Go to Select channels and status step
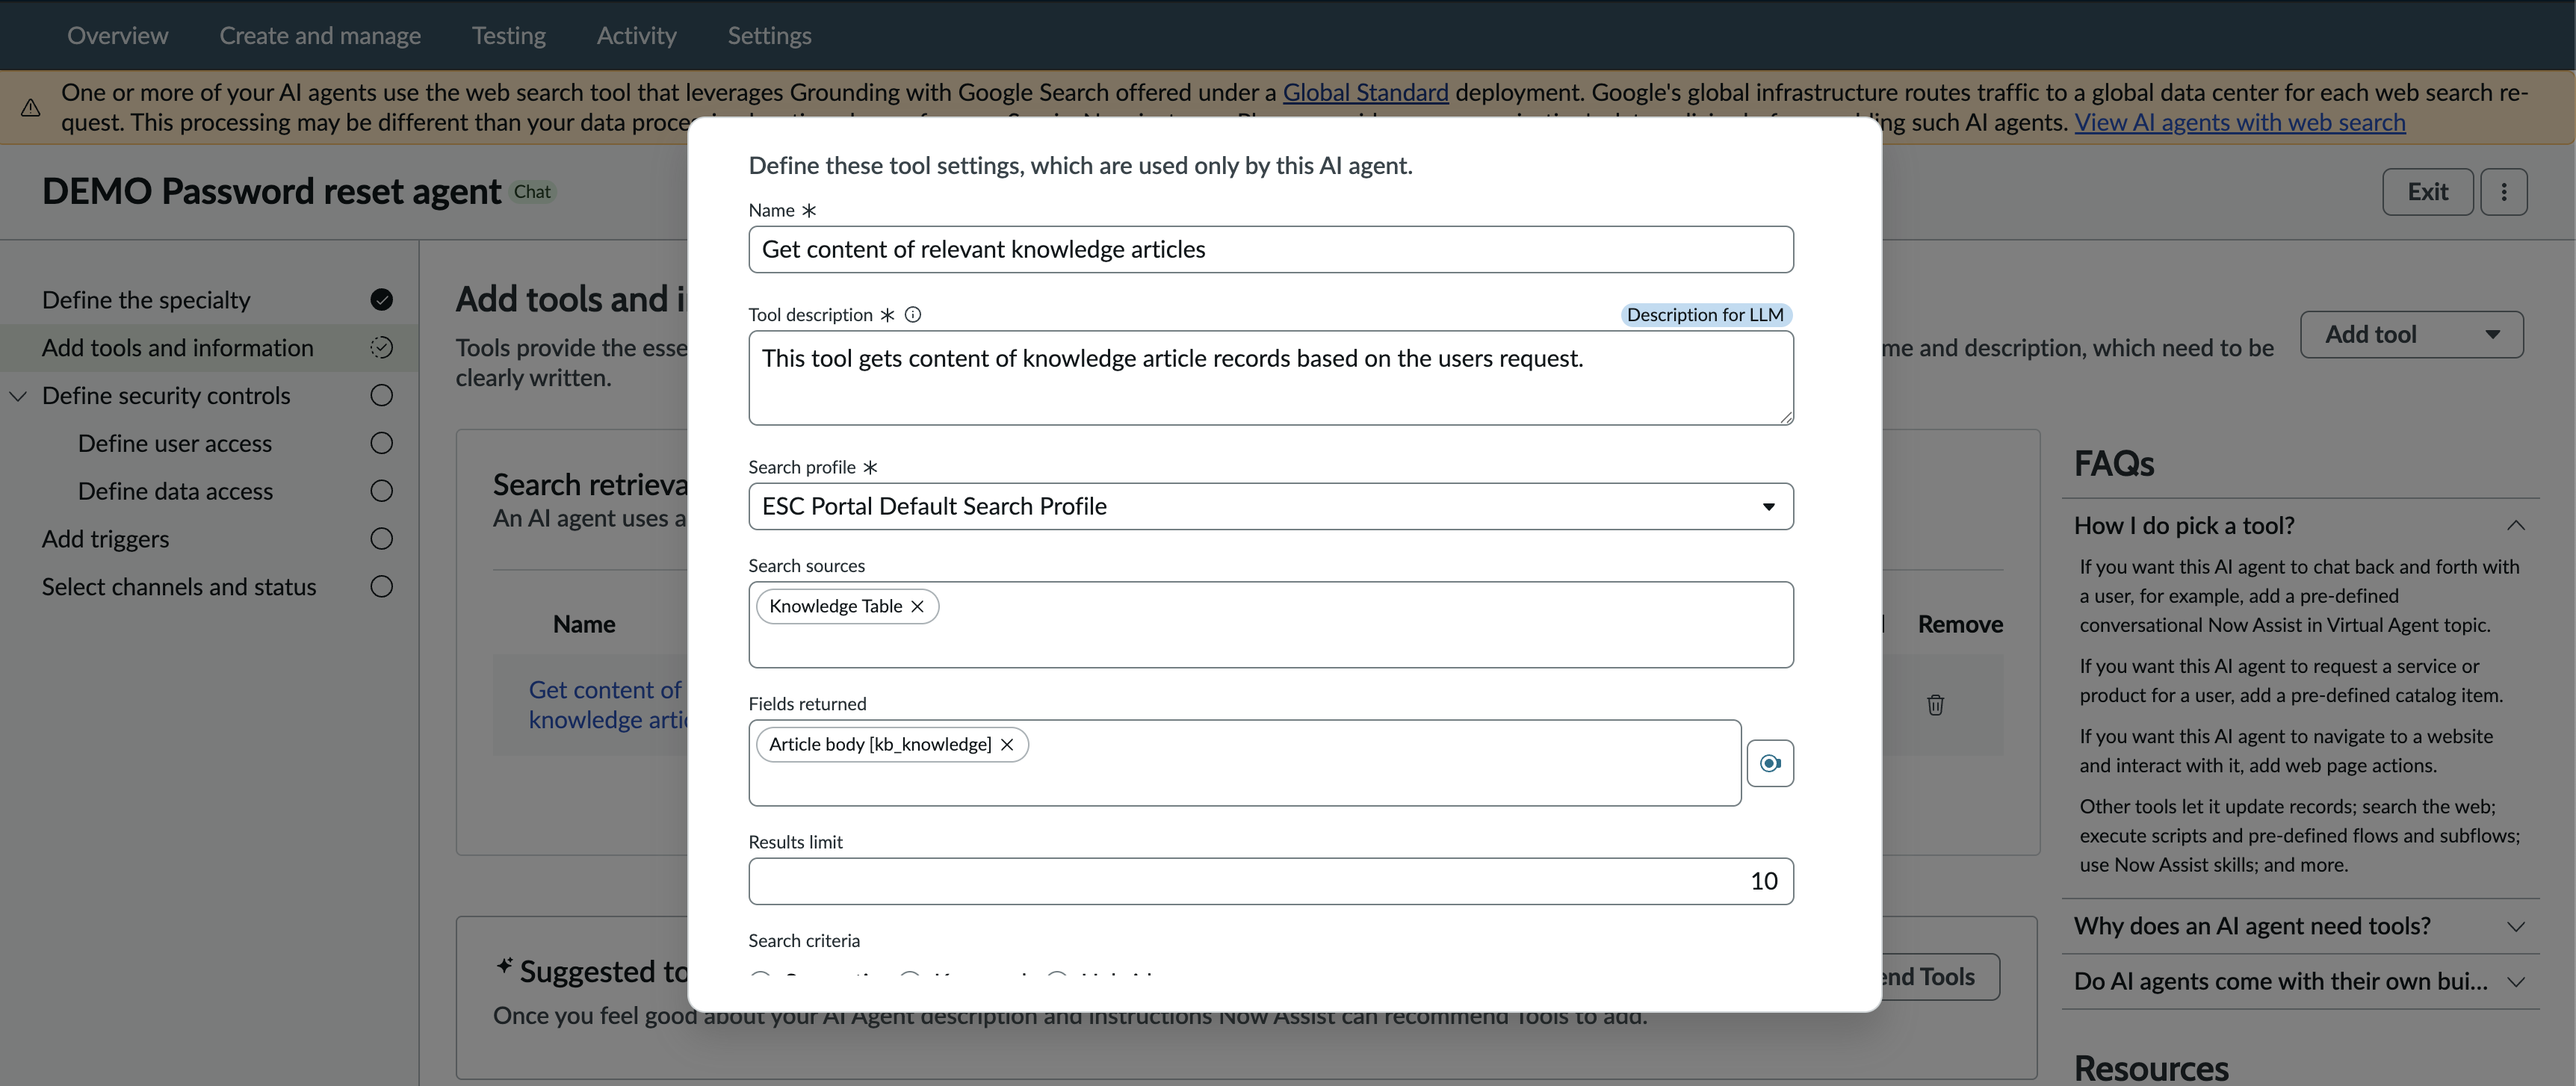 tap(179, 587)
